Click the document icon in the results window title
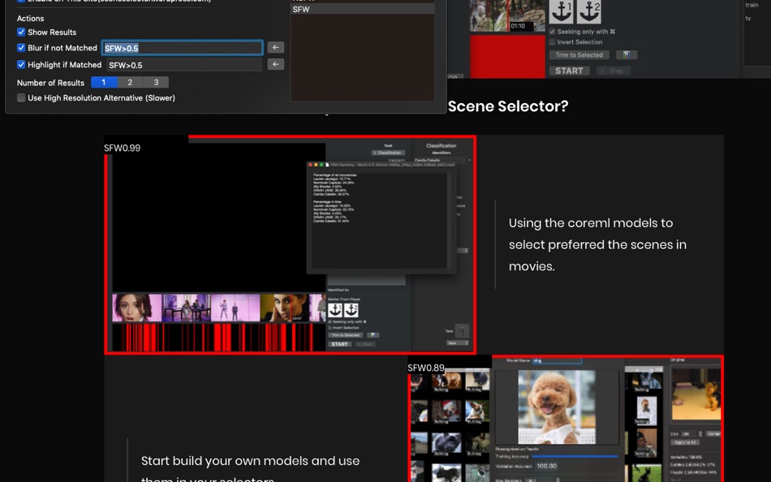771x482 pixels. click(328, 165)
